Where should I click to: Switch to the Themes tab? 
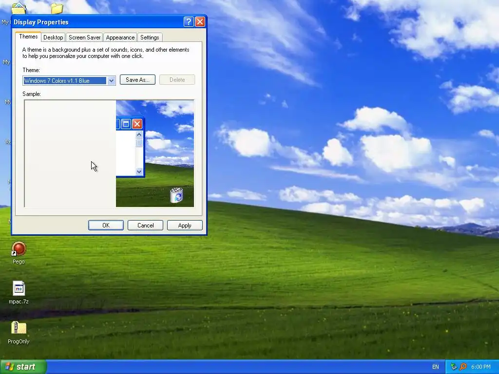coord(28,37)
